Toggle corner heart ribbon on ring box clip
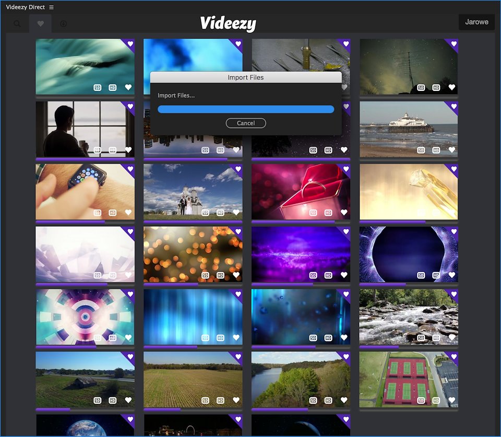The width and height of the screenshot is (501, 437). (345, 169)
